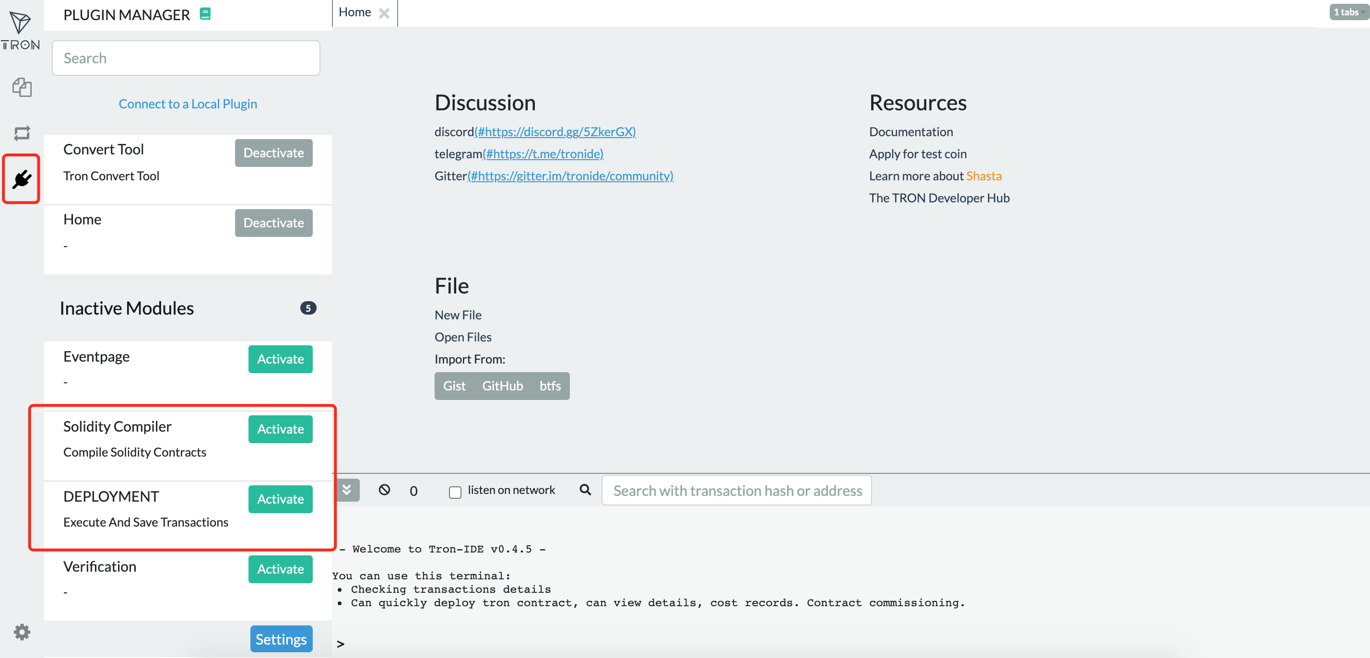
Task: Collapse the terminal with double-chevron button
Action: (347, 489)
